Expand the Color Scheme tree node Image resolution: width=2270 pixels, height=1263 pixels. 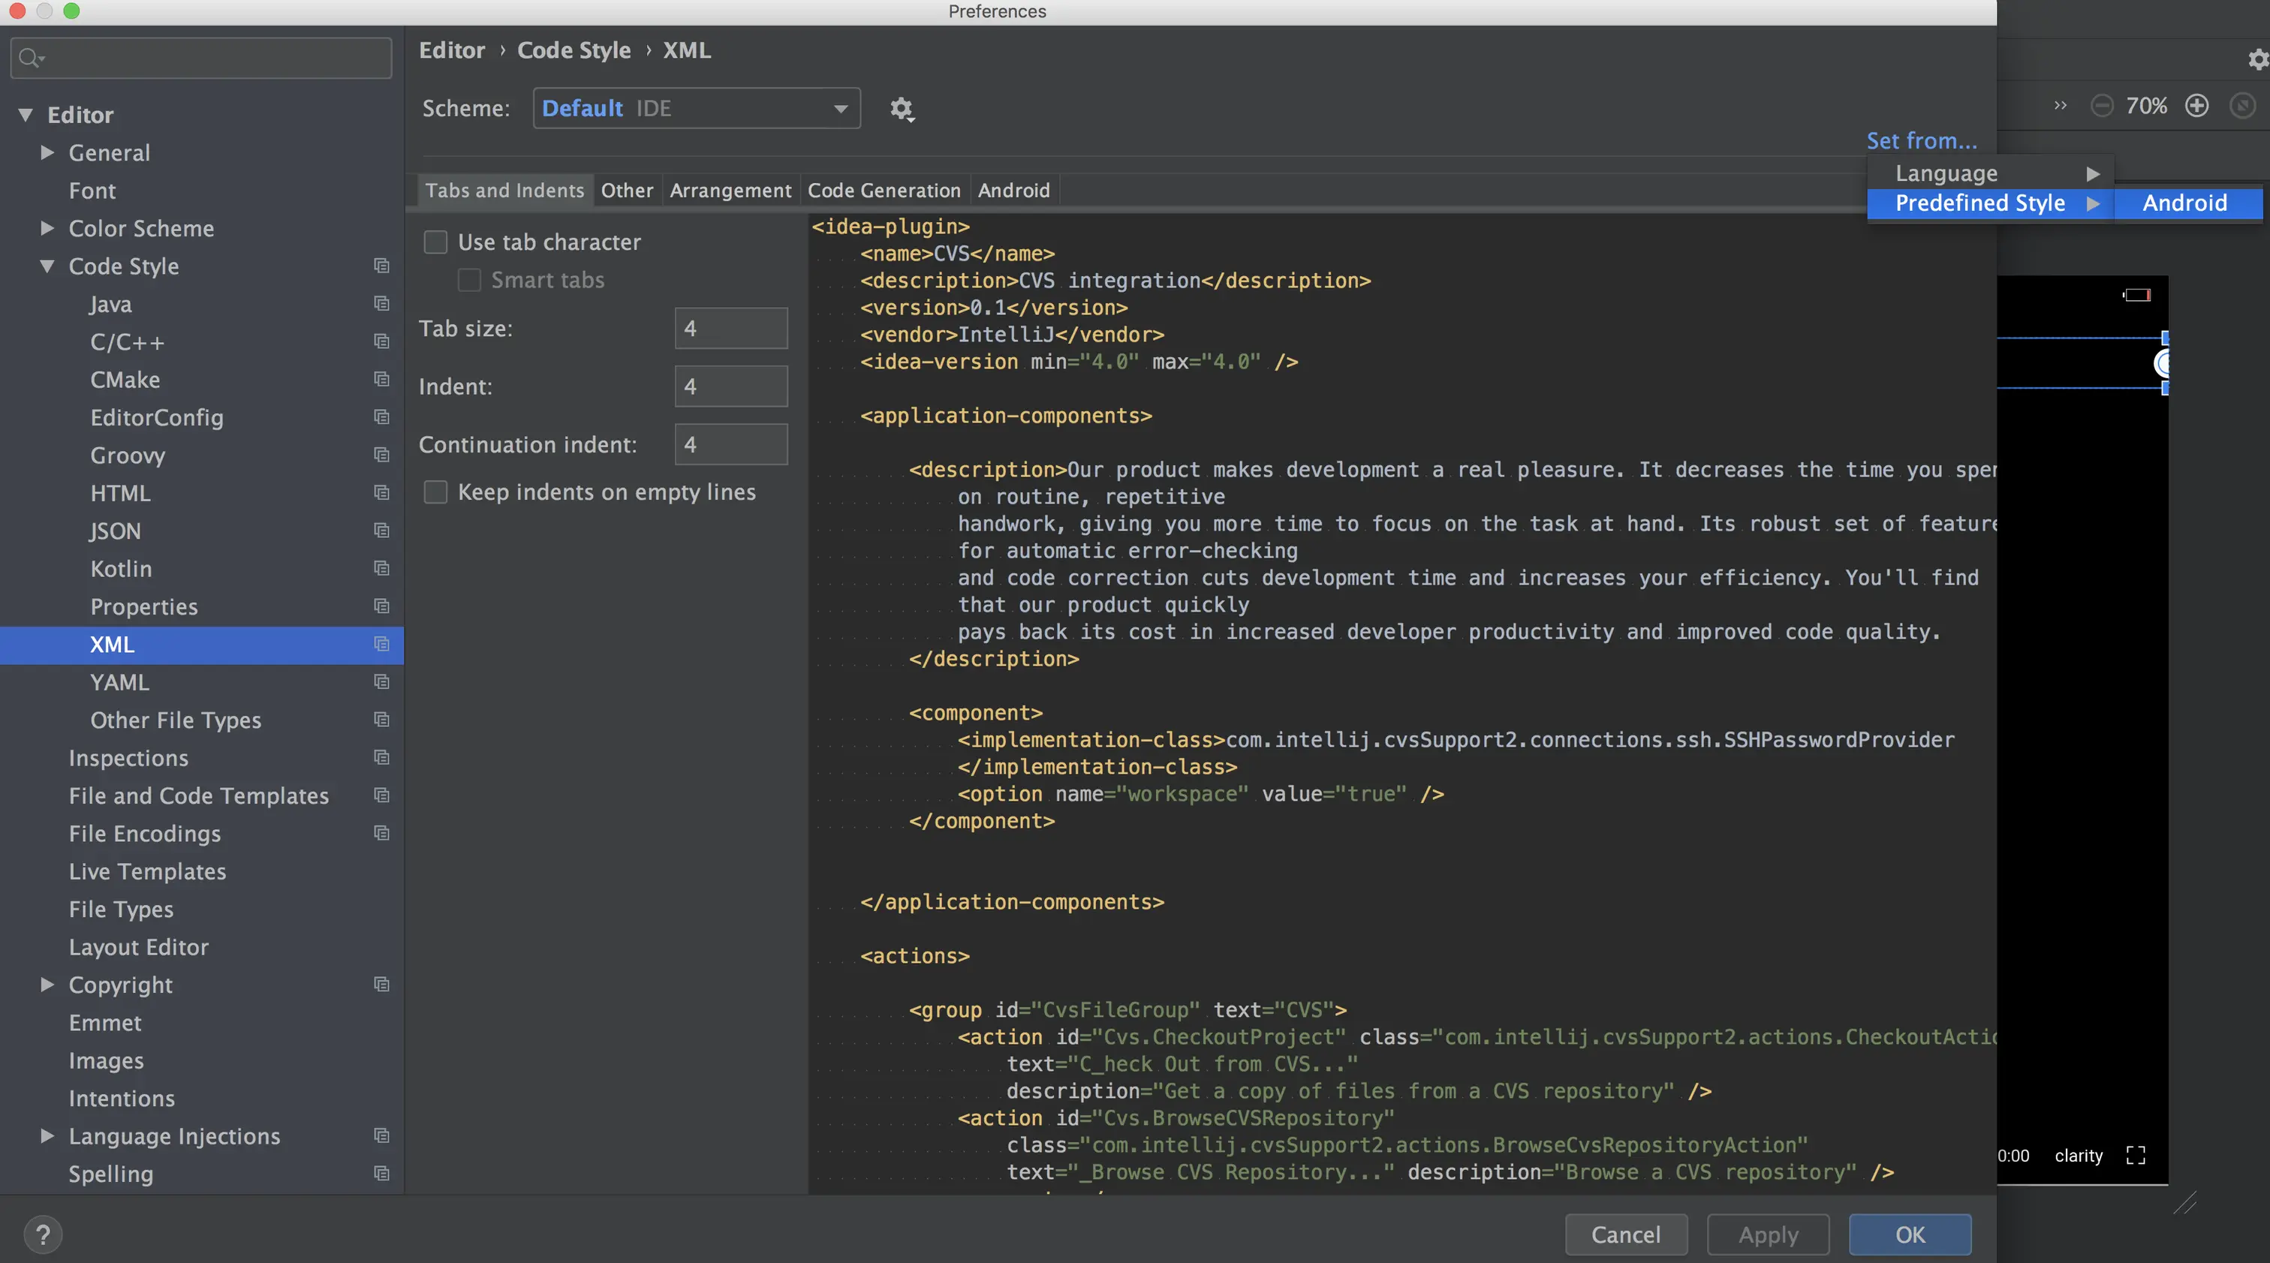pyautogui.click(x=47, y=228)
